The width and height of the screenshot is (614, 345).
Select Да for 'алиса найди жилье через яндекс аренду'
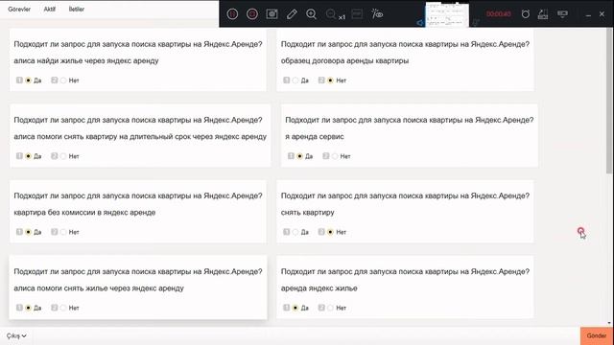pos(28,80)
